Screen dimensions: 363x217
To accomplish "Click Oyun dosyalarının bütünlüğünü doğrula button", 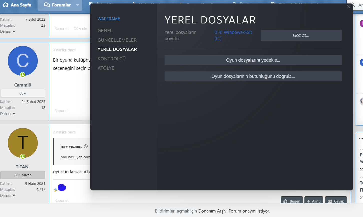I will pos(253,76).
